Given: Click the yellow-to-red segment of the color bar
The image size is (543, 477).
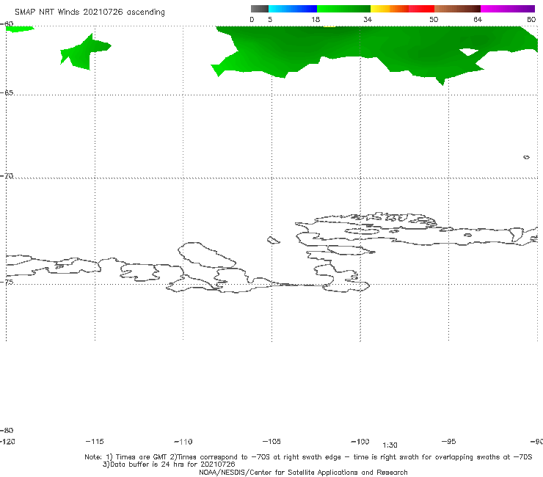Looking at the screenshot, I should (x=402, y=9).
